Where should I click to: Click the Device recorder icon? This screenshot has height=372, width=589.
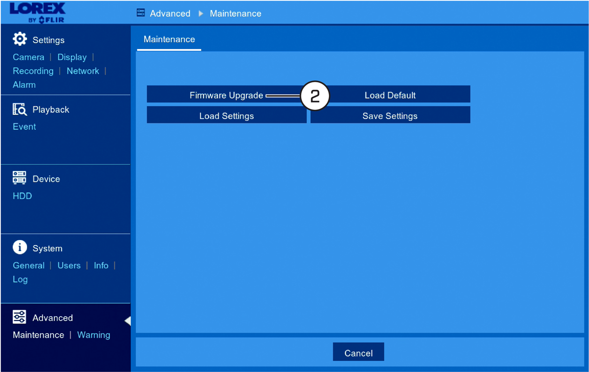20,178
